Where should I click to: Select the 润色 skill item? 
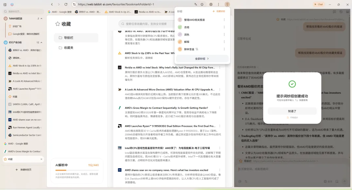[187, 35]
